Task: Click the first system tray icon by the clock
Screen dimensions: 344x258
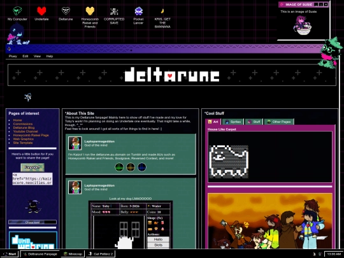Action: tap(314, 254)
